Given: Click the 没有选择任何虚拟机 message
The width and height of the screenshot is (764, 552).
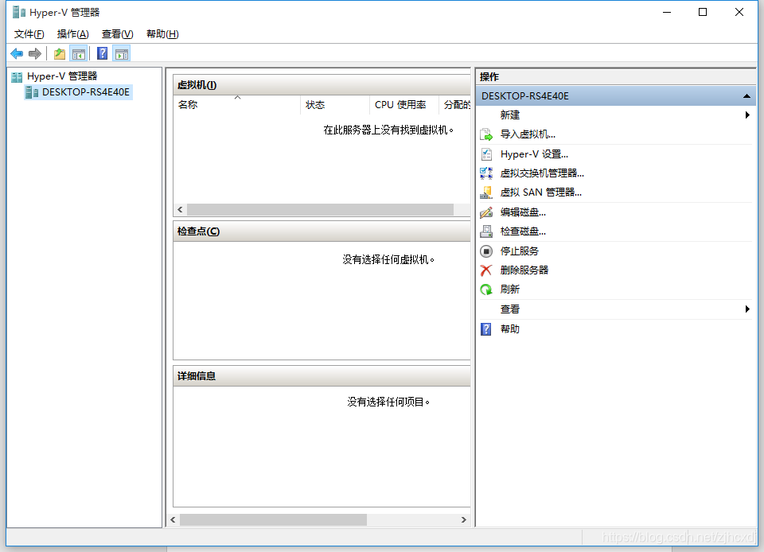Looking at the screenshot, I should click(388, 259).
